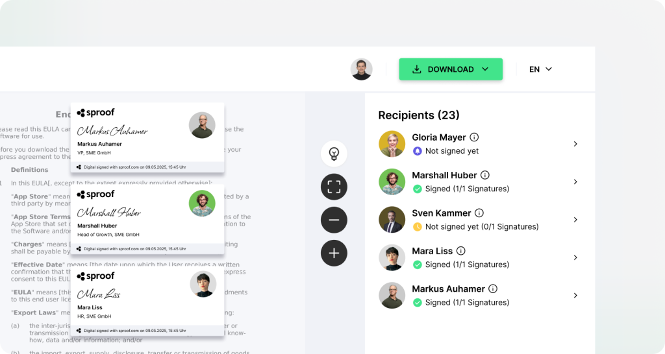Toggle fullscreen document view
665x354 pixels.
(334, 187)
